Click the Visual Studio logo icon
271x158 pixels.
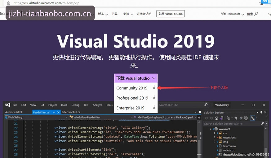[8, 105]
